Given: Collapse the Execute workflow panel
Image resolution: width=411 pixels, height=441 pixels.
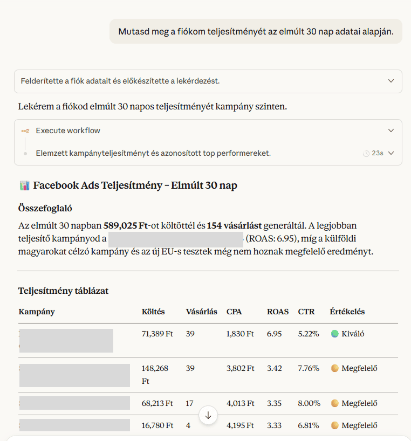Looking at the screenshot, I should pyautogui.click(x=392, y=130).
